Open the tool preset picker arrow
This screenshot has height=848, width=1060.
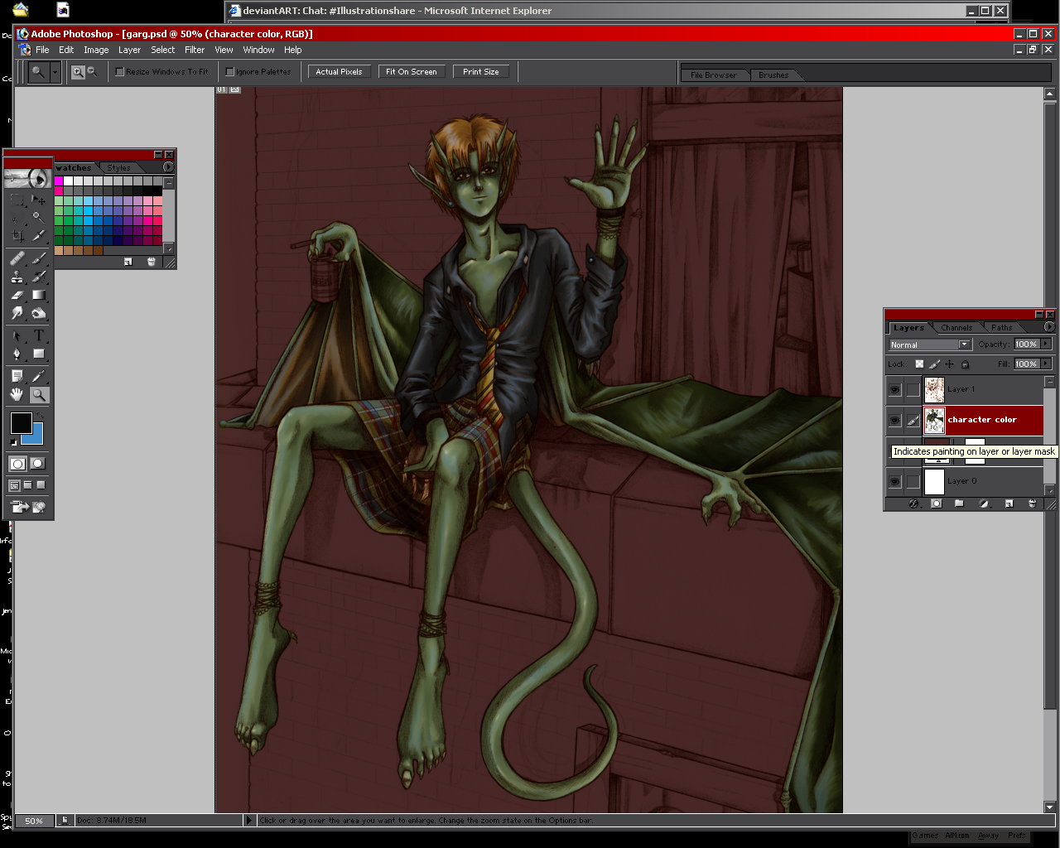tap(55, 72)
